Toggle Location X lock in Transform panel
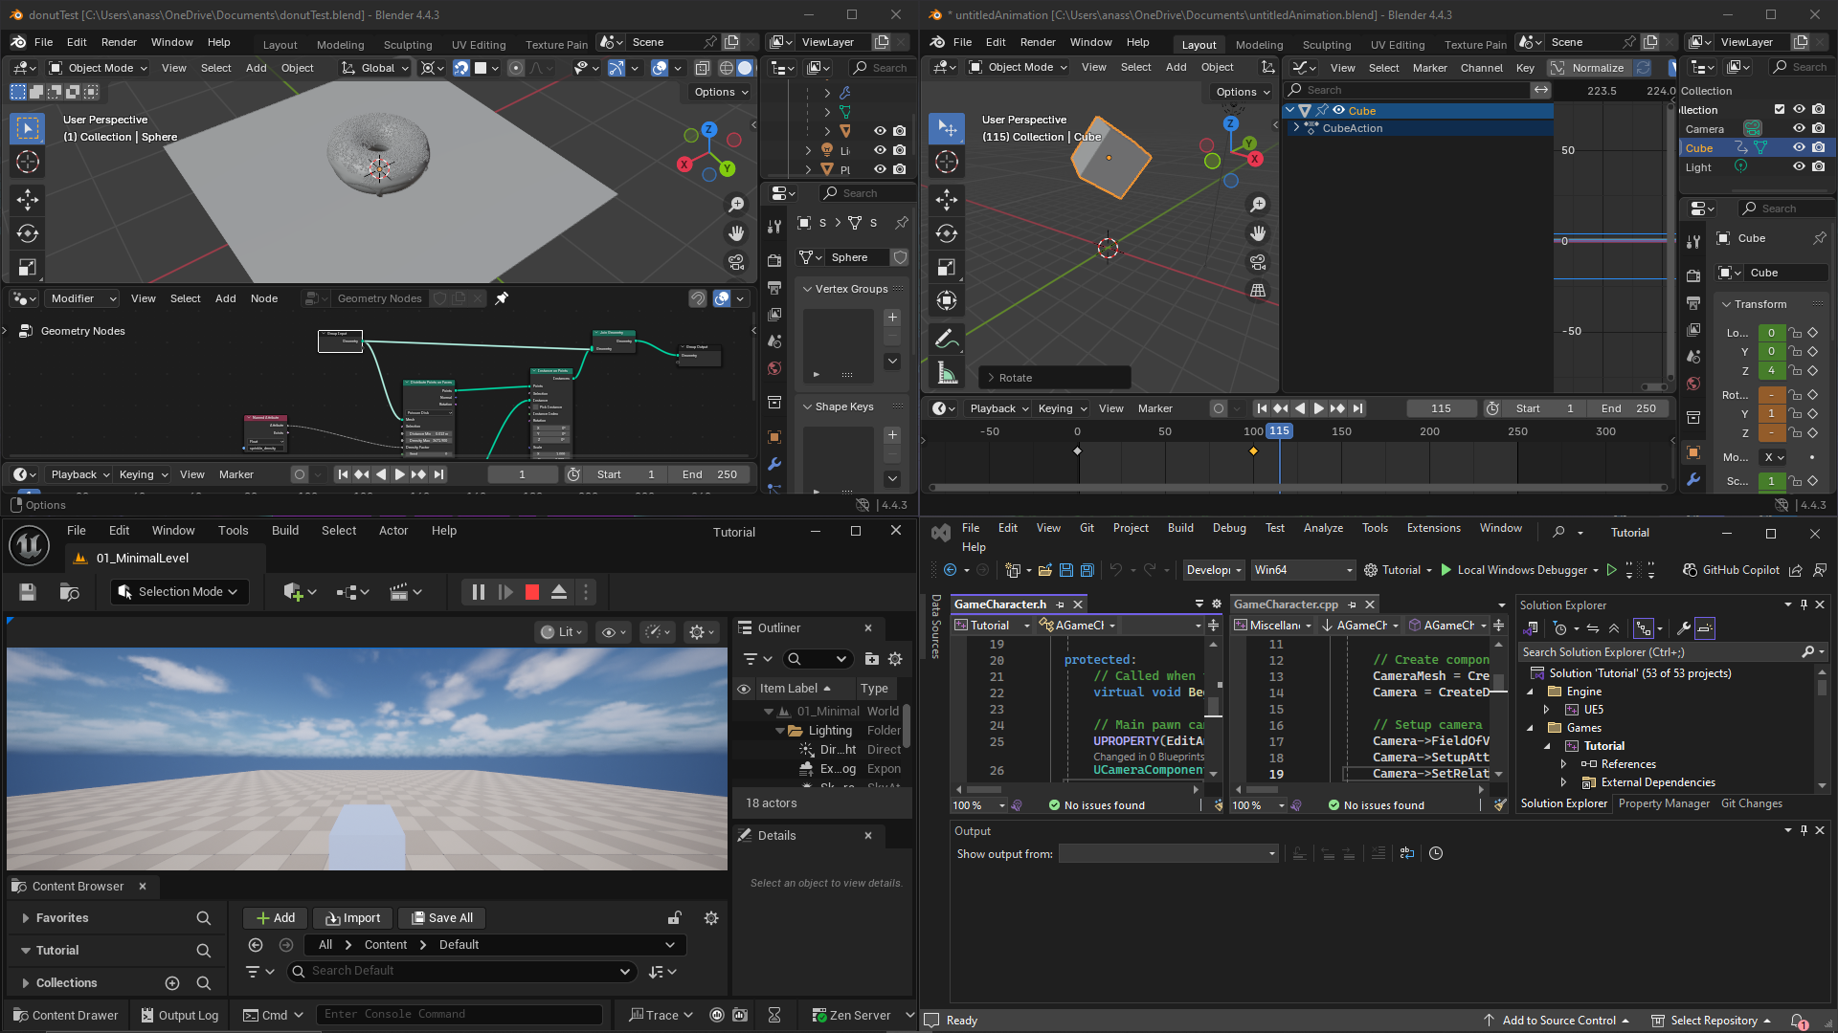The height and width of the screenshot is (1033, 1838). [x=1795, y=333]
